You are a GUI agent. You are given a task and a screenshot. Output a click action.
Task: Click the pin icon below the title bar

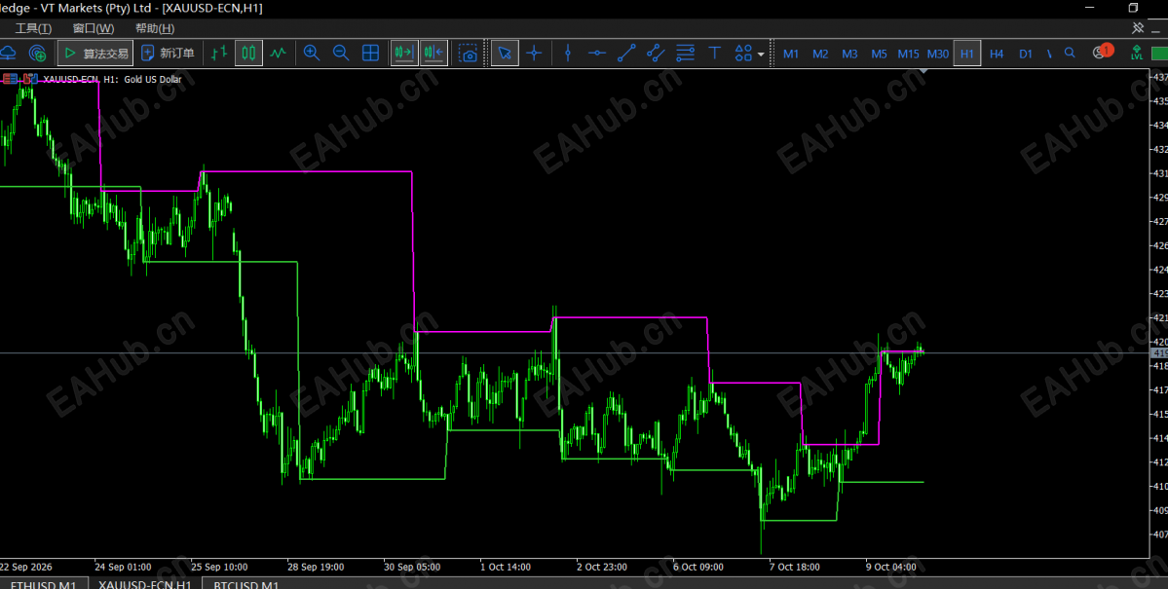[x=1138, y=28]
